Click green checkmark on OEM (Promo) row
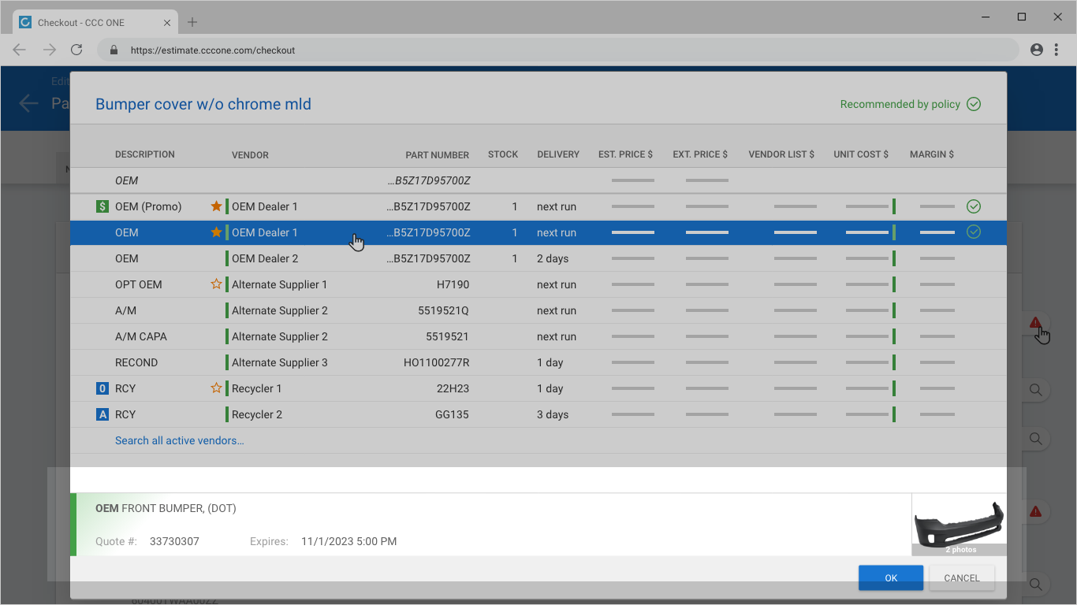The image size is (1077, 605). pos(974,206)
